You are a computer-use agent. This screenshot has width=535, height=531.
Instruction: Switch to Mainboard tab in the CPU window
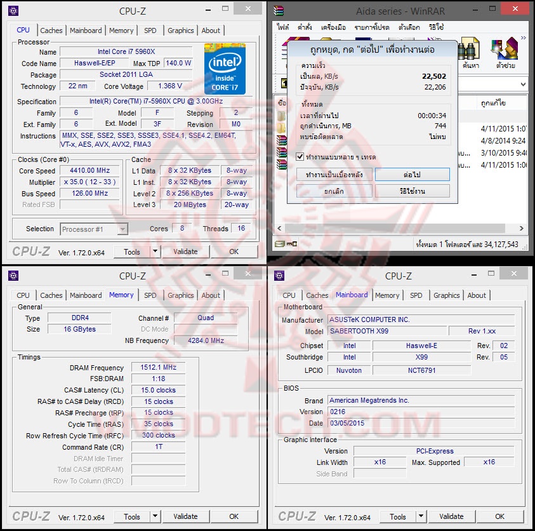(86, 30)
